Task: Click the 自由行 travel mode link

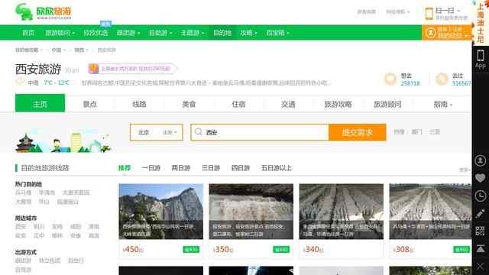Action: point(76,260)
